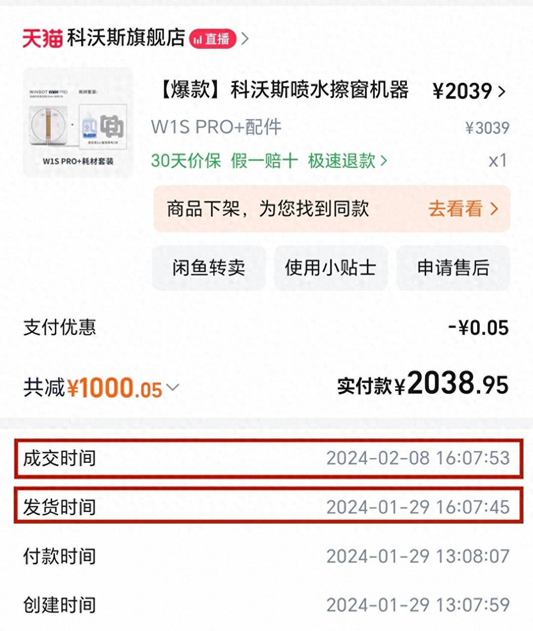Open the 直播 live stream badge

point(212,39)
